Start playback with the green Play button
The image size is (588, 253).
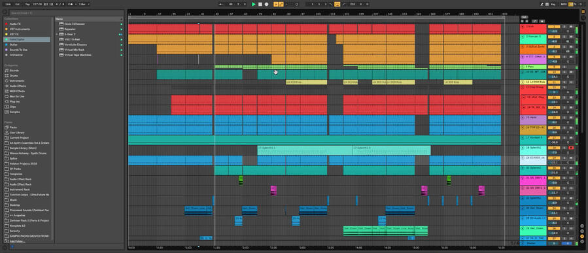pyautogui.click(x=254, y=4)
